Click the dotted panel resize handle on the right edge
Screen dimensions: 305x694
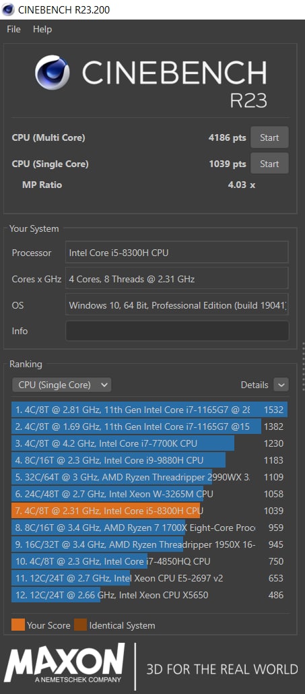(x=303, y=367)
